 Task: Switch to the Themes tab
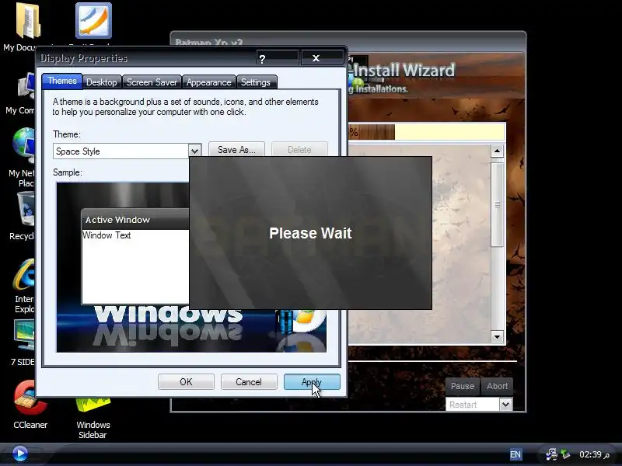pos(62,81)
